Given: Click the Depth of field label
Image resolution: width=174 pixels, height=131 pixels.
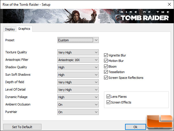Looking at the screenshot, I should tap(14, 82).
